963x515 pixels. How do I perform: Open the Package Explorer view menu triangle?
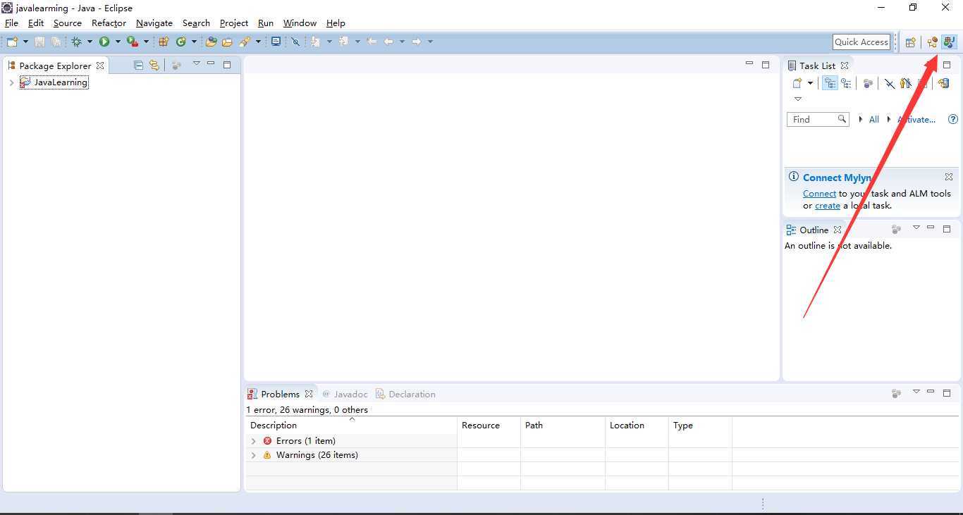click(196, 63)
